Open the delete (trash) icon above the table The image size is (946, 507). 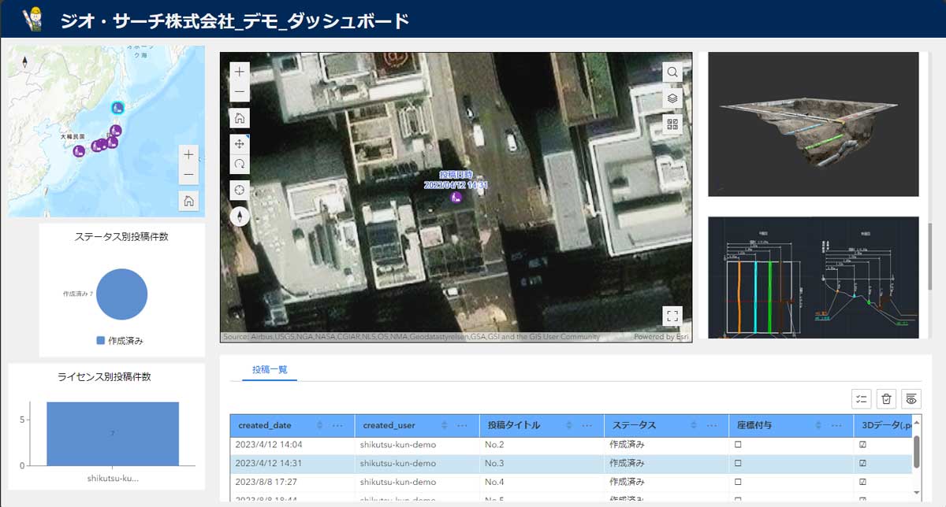click(x=885, y=399)
